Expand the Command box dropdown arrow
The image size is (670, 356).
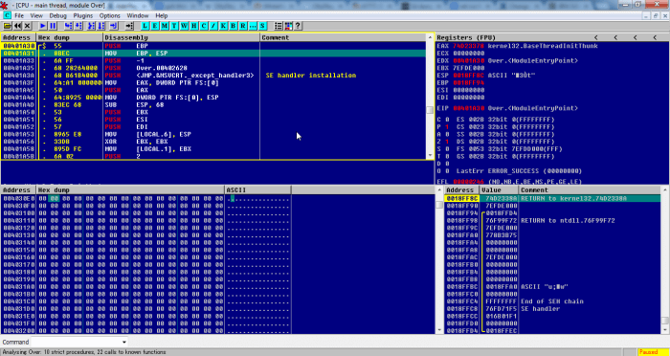click(124, 342)
